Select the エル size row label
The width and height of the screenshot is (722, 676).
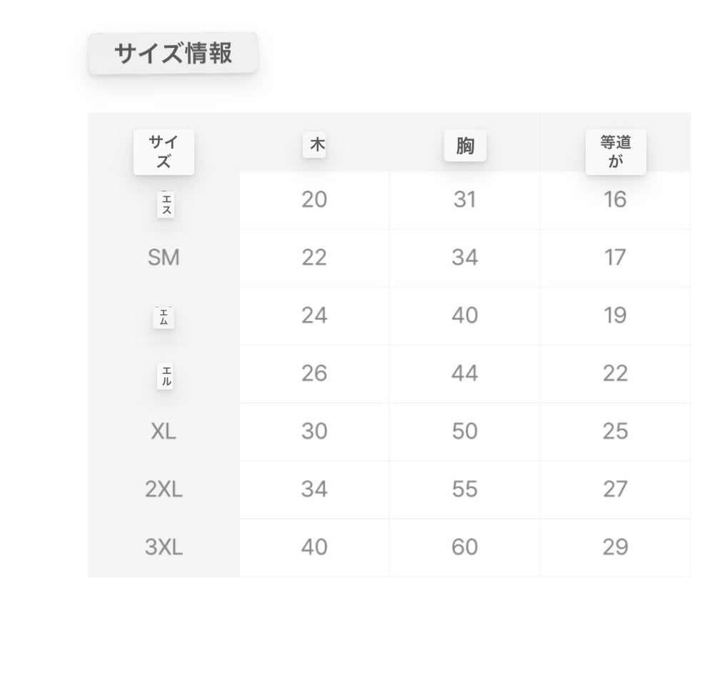pos(166,375)
